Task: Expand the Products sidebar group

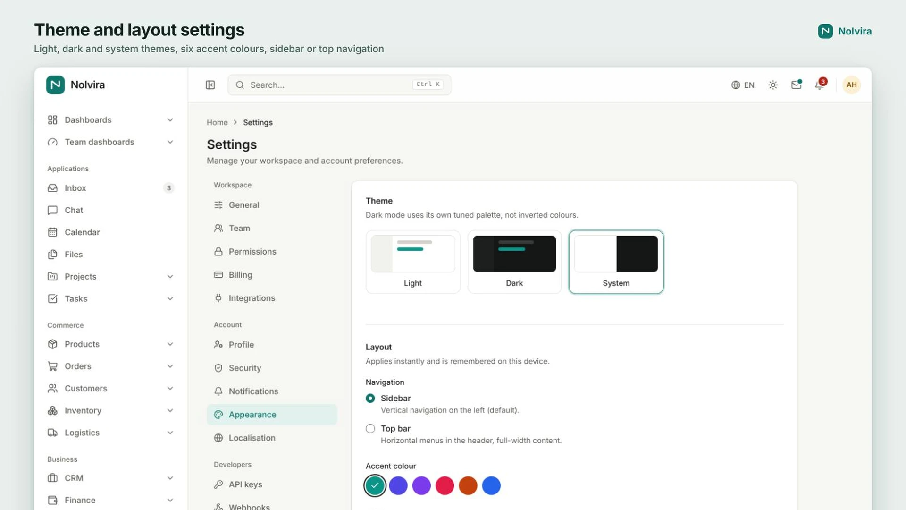Action: click(x=111, y=344)
